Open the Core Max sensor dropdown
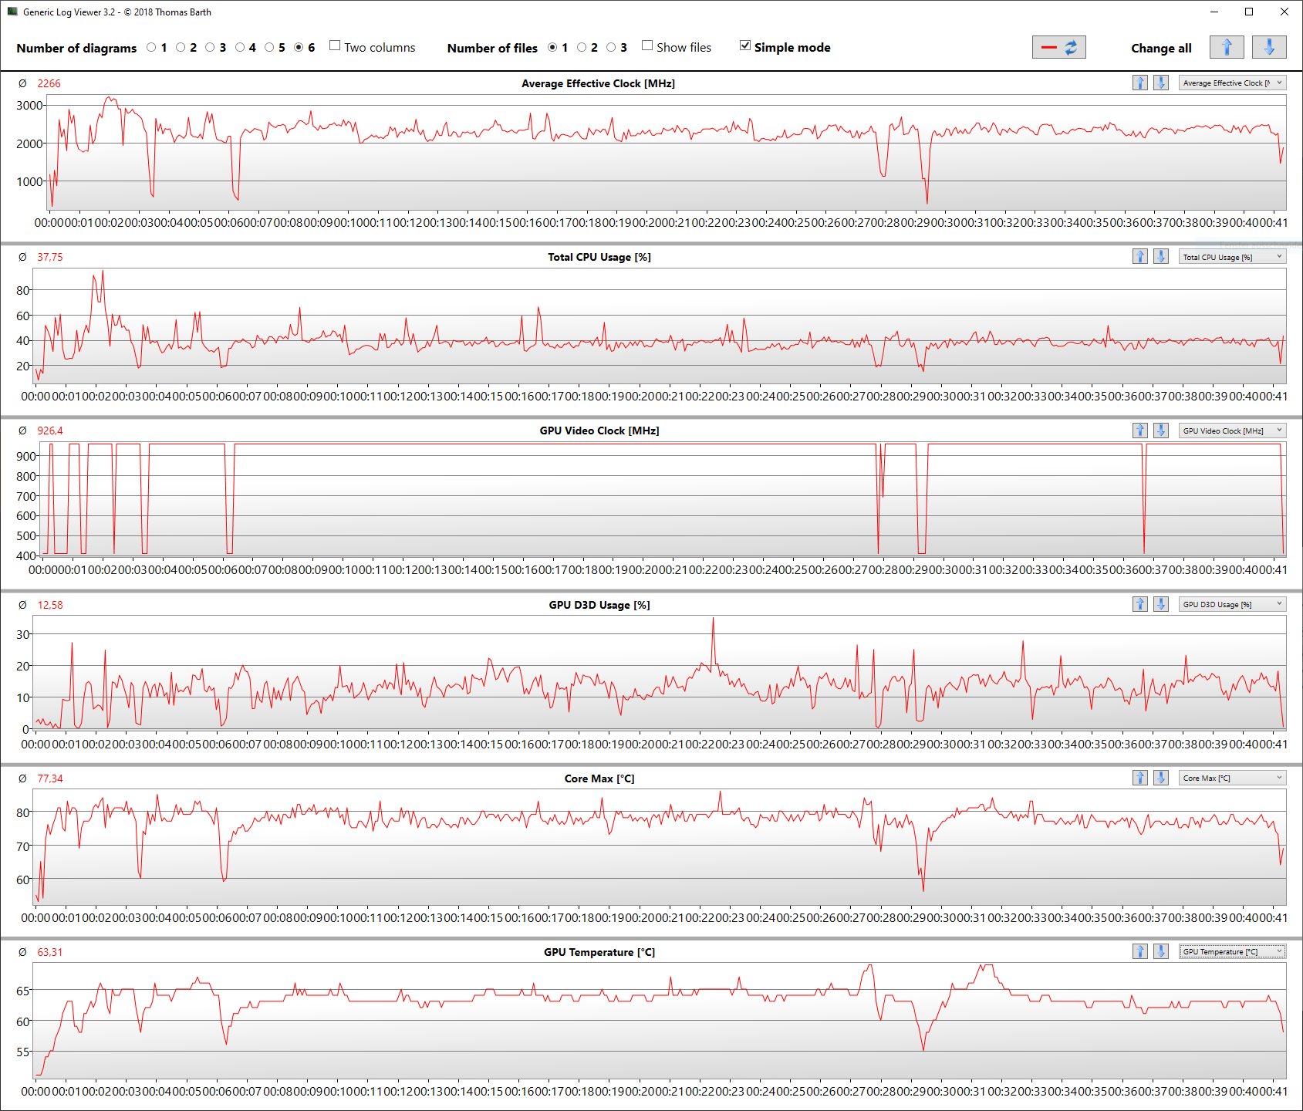 coord(1232,778)
